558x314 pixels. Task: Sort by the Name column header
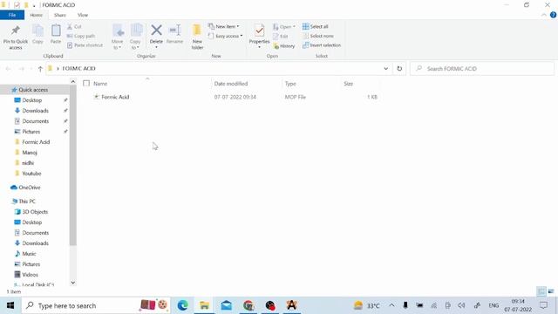tap(100, 84)
